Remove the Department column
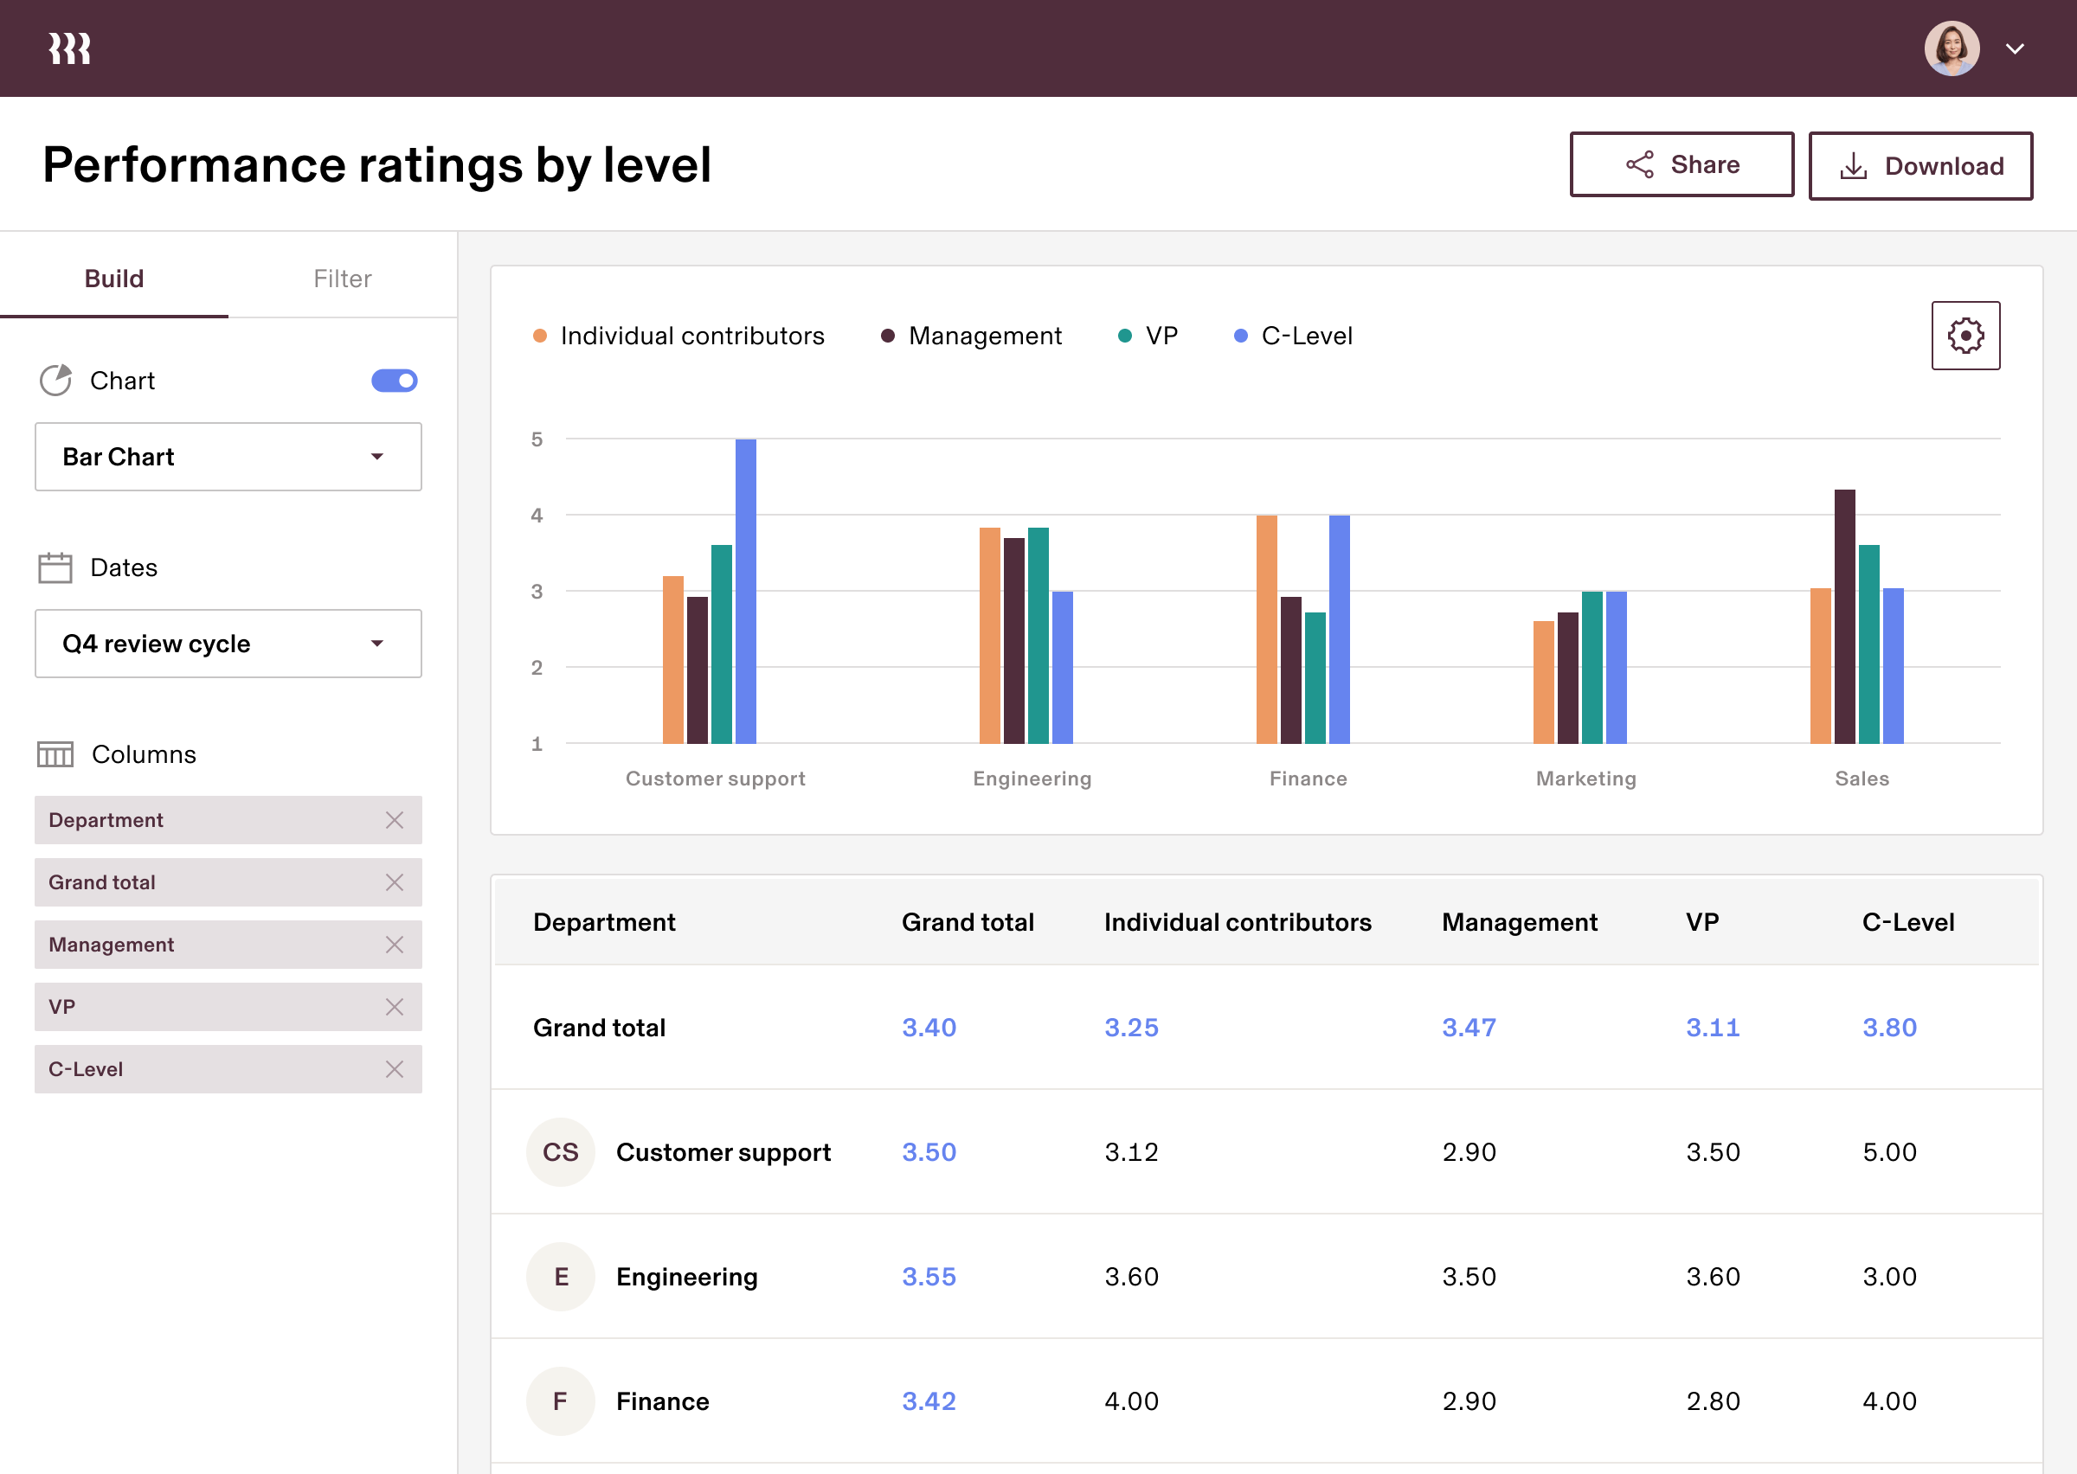The image size is (2077, 1474). pyautogui.click(x=394, y=821)
